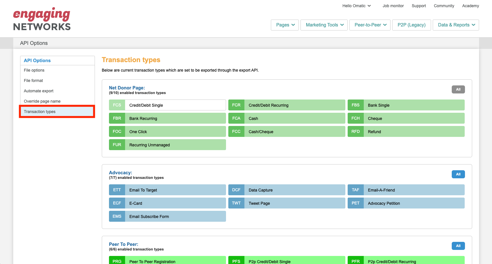The height and width of the screenshot is (264, 492).
Task: Toggle the FCR Credit/Debit Recurring type
Action: coord(287,105)
